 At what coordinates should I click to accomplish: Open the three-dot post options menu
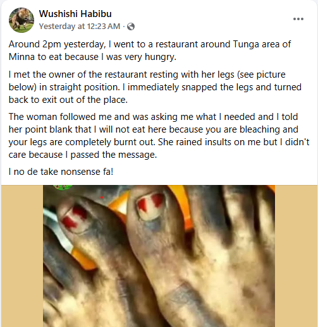[x=298, y=19]
